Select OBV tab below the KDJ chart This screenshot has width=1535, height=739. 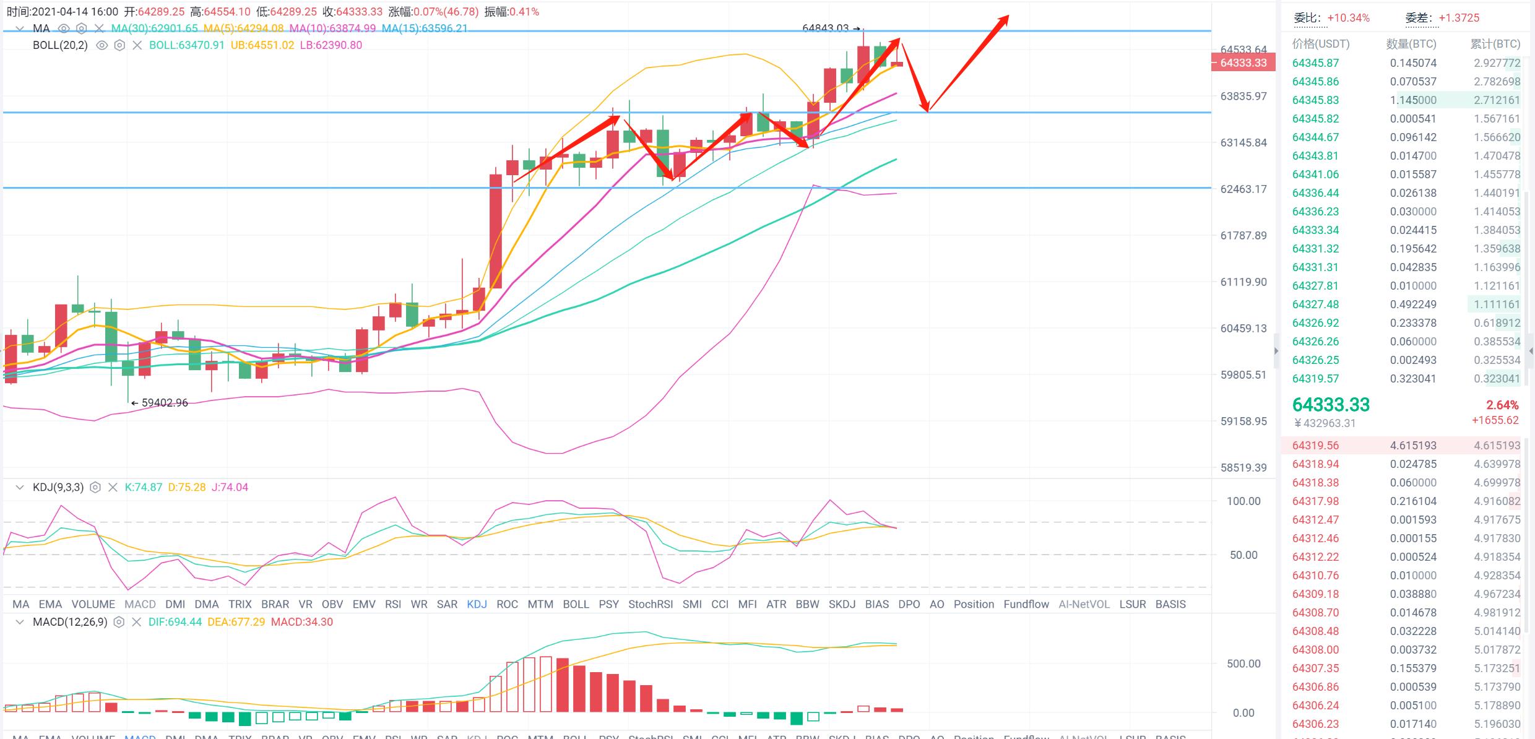(332, 604)
